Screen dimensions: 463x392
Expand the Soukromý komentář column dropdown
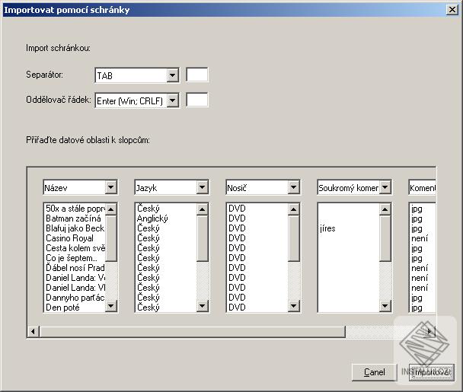[x=385, y=187]
